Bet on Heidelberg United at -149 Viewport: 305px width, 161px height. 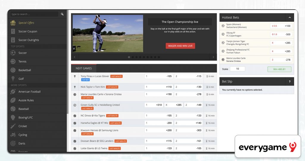click(193, 105)
